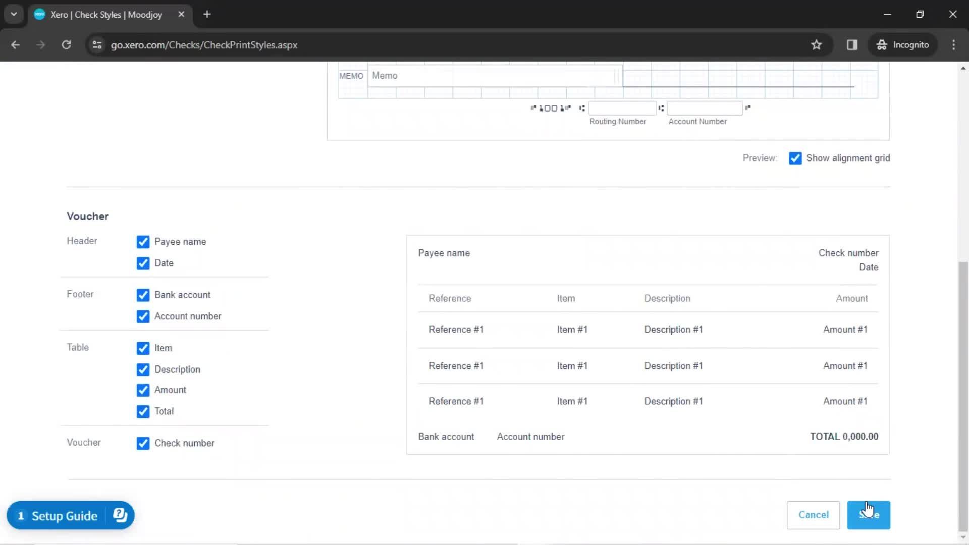Toggle Item table checkbox

143,348
